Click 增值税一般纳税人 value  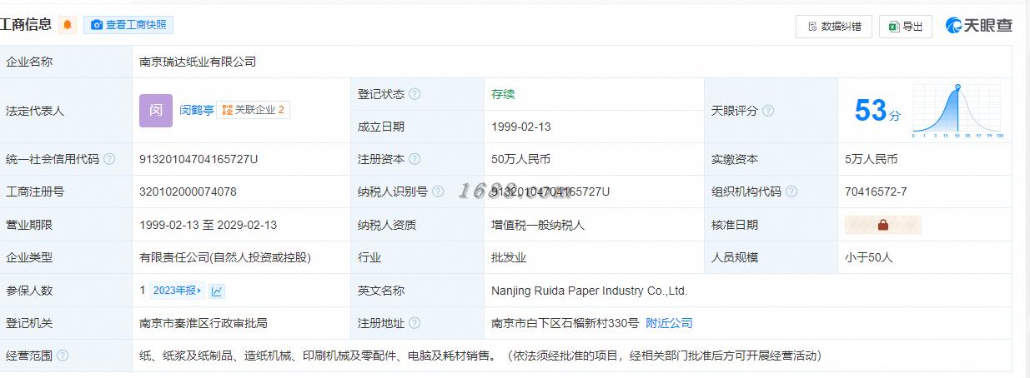pos(538,225)
